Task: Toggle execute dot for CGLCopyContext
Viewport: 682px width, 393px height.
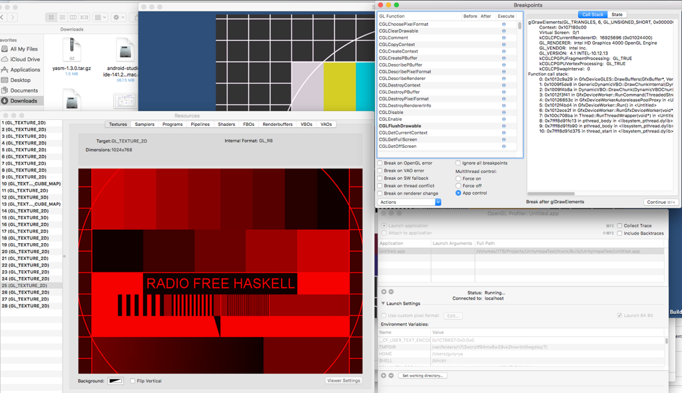Action: click(x=504, y=45)
